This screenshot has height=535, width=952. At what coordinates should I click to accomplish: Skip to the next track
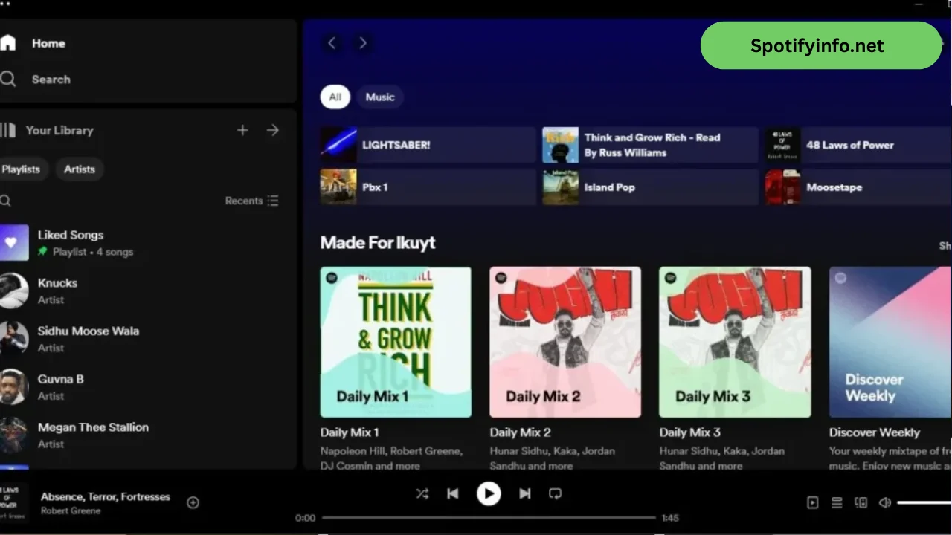coord(525,493)
